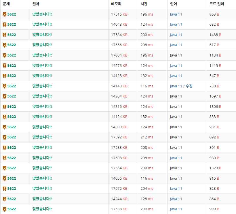This screenshot has width=236, height=214.
Task: Open the Java 11 source link in the 682 B row
Action: pos(176,25)
